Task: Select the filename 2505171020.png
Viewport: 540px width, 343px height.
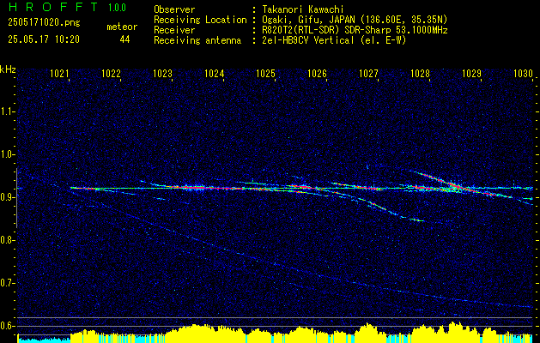Action: (x=44, y=22)
